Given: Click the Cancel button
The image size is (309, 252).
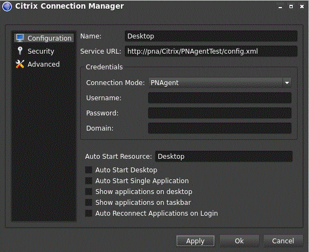Looking at the screenshot, I should [x=283, y=241].
